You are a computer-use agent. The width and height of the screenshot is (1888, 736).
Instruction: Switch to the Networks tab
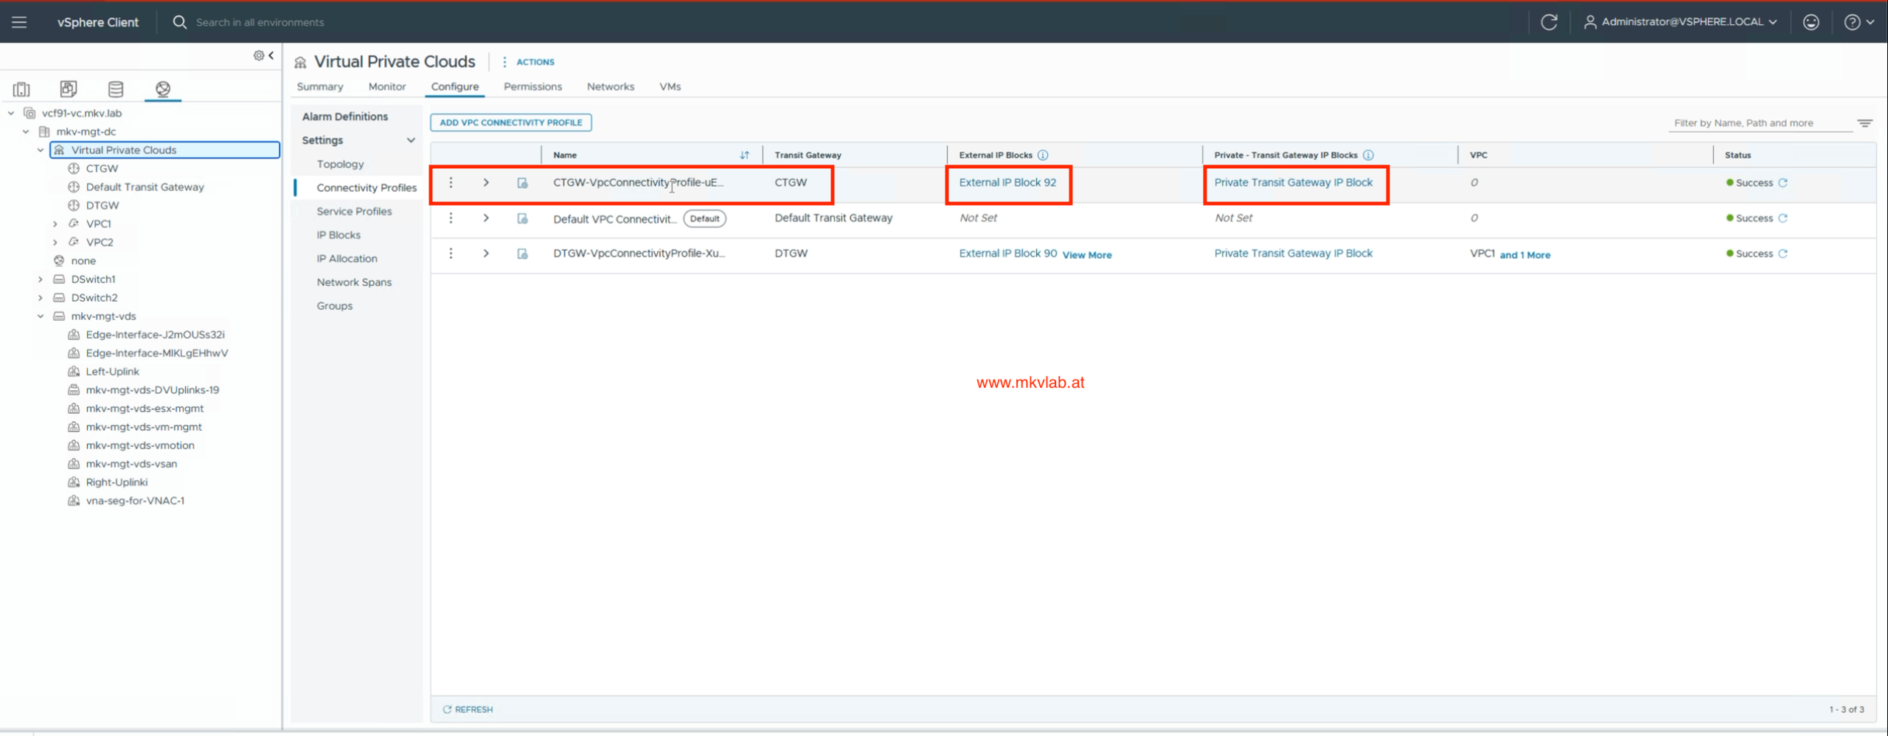(610, 86)
